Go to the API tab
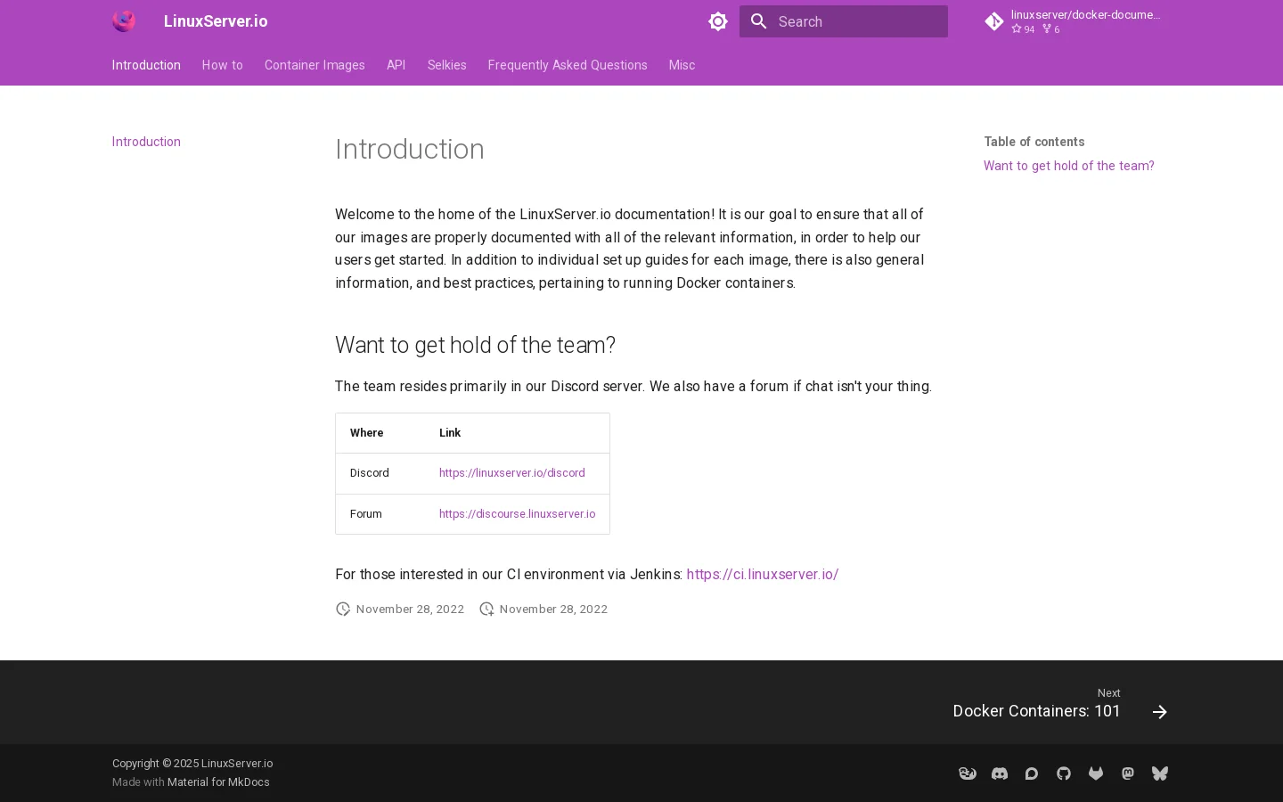This screenshot has width=1283, height=802. [396, 65]
